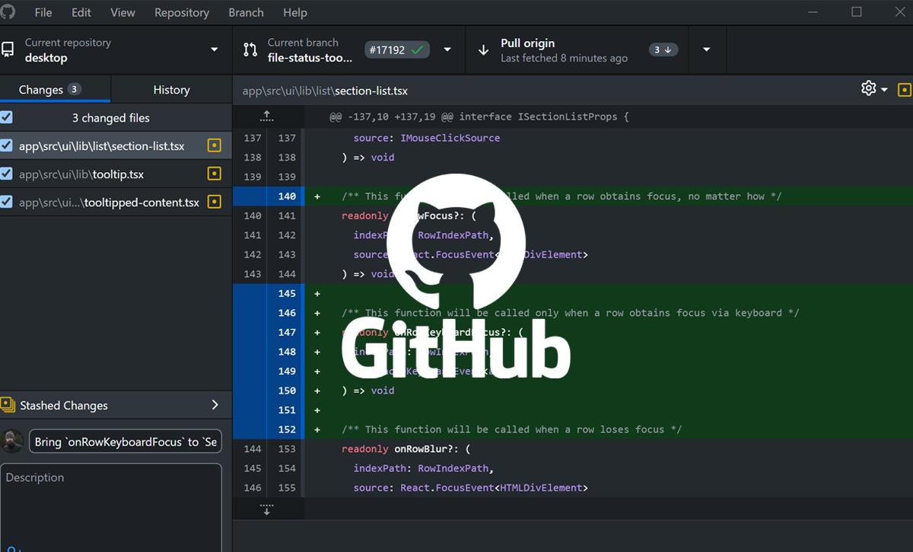Click the branch icon beside Current branch

[250, 50]
